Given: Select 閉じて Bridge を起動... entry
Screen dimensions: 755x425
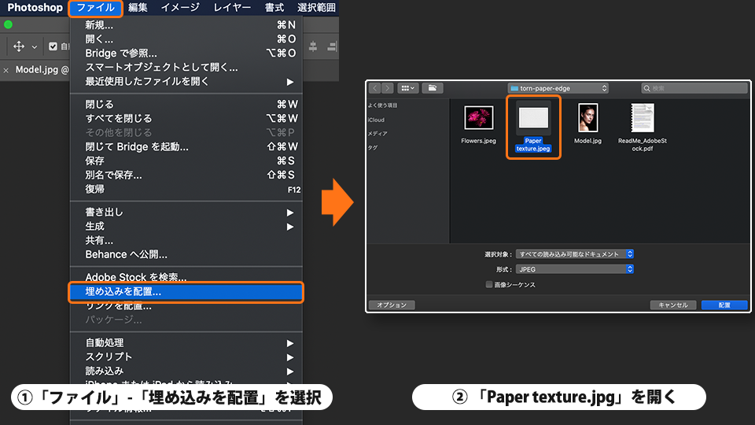Looking at the screenshot, I should coord(186,146).
